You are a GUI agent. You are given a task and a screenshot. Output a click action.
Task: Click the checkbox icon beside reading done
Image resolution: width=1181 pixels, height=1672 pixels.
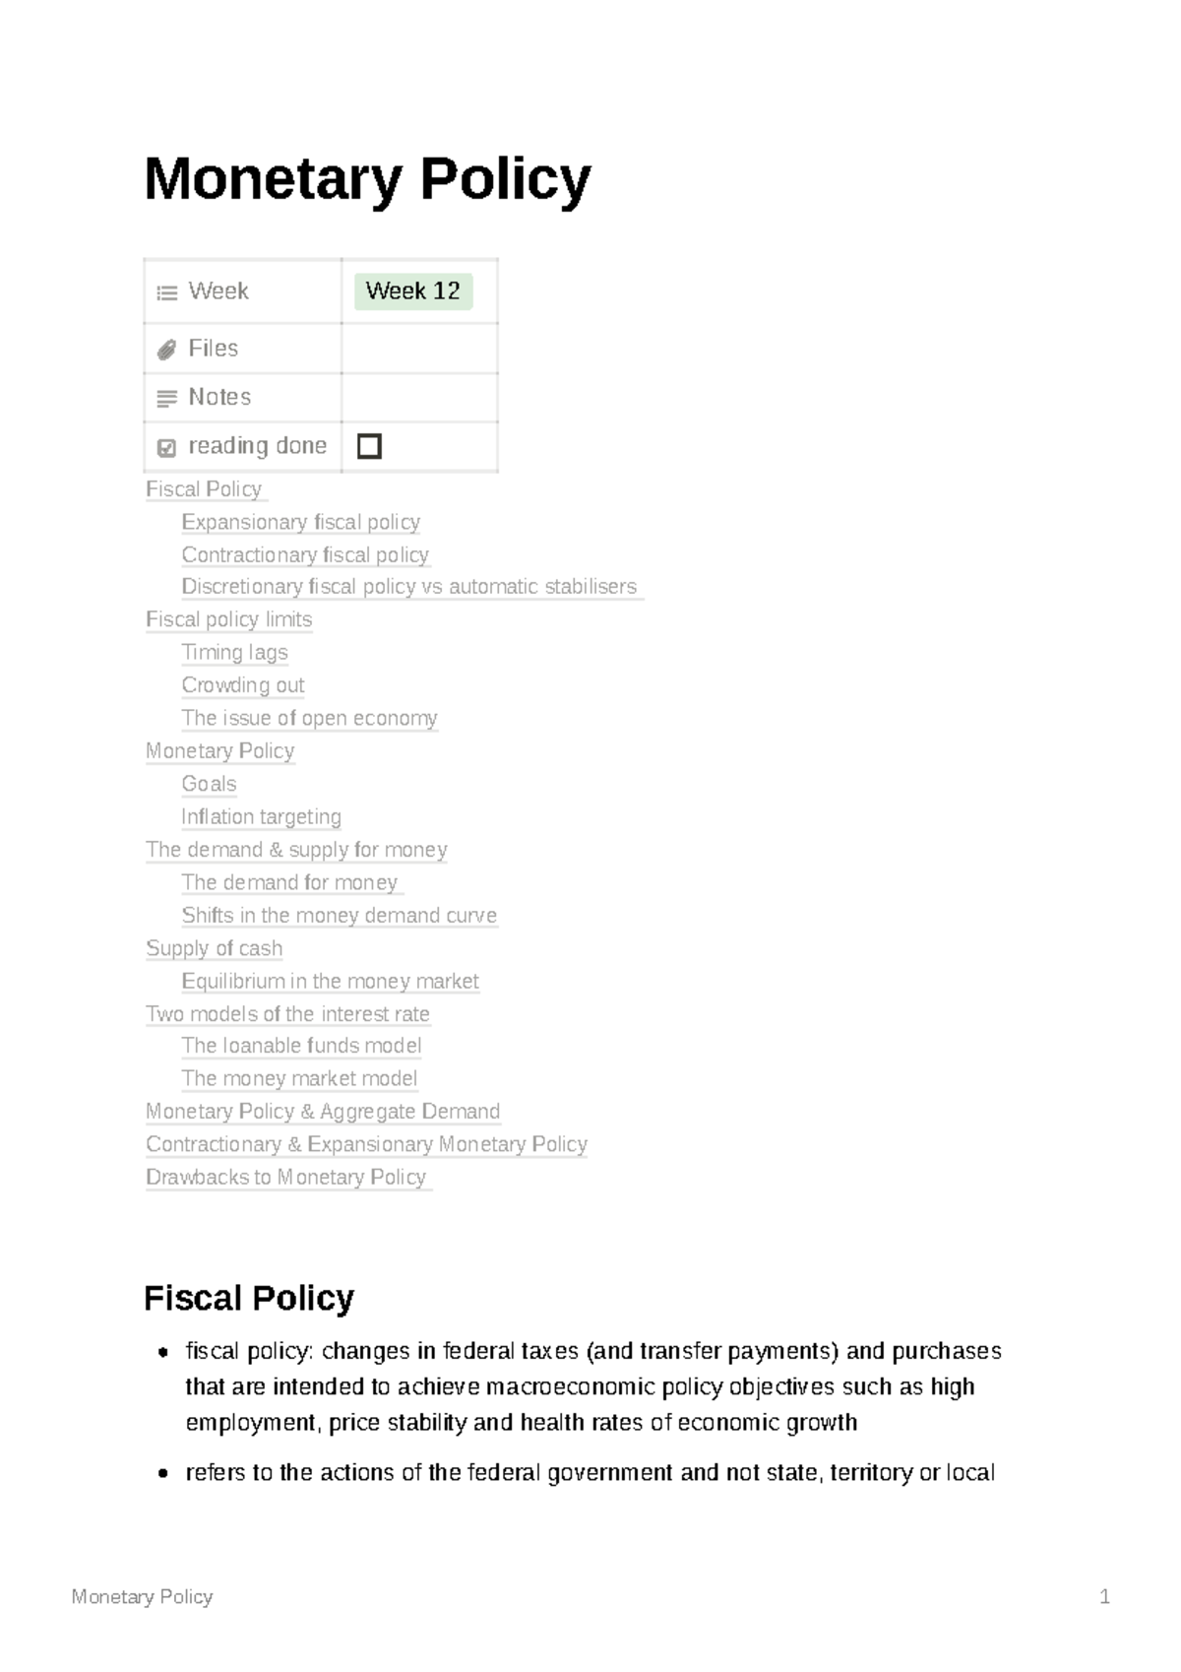pos(167,448)
